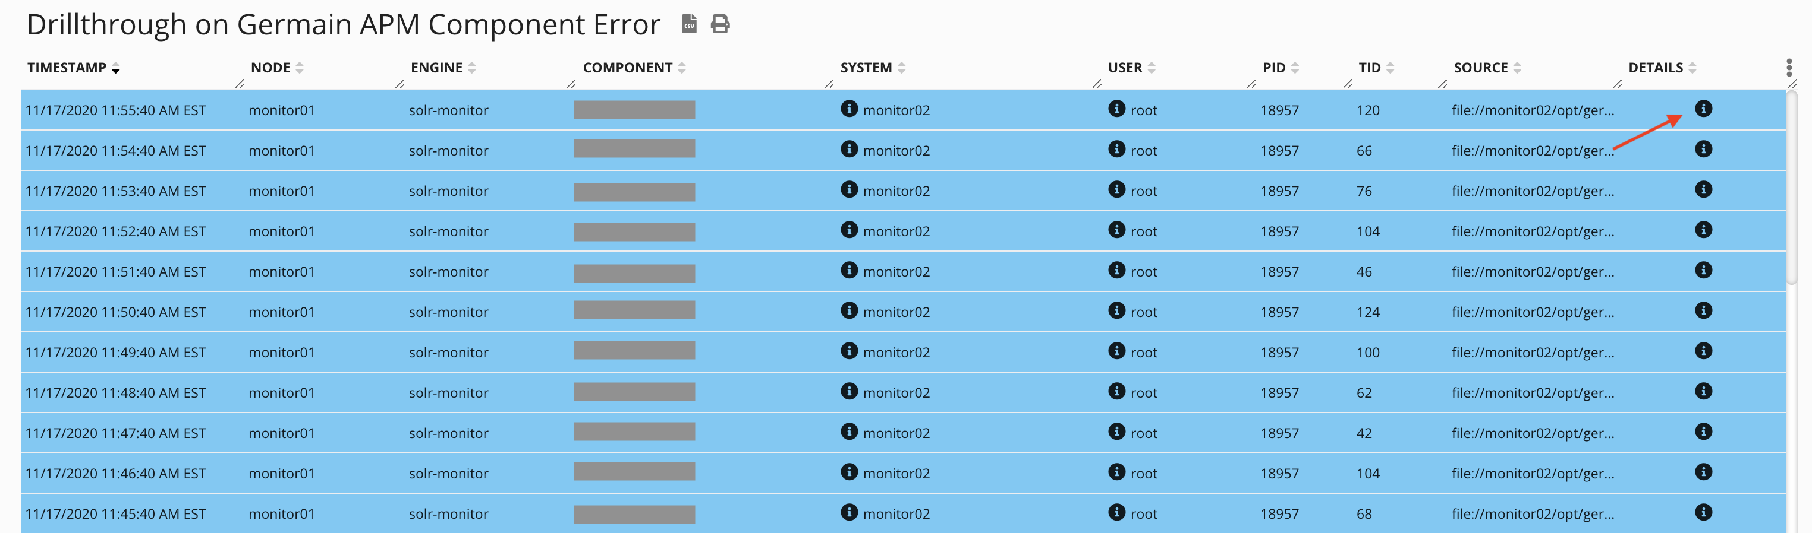Click source file link in 11:51:40 row
Screen dimensions: 1812x533
[1532, 272]
